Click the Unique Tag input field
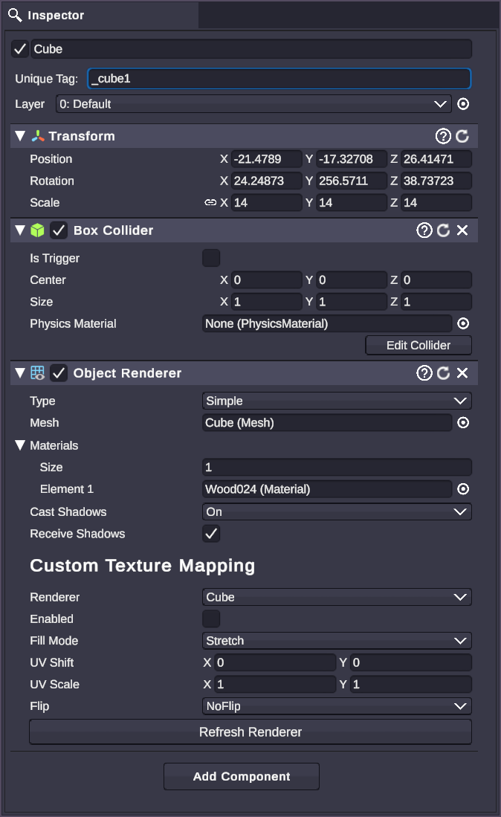The width and height of the screenshot is (501, 817). click(279, 78)
